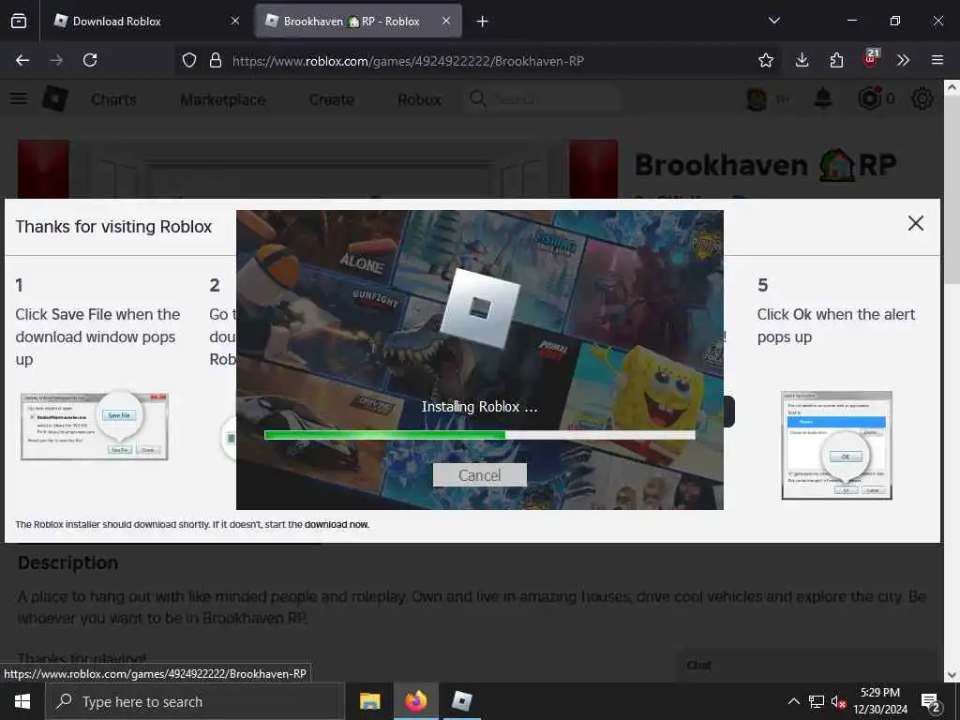
Task: Open Firefox View icon in tab bar
Action: click(x=19, y=21)
